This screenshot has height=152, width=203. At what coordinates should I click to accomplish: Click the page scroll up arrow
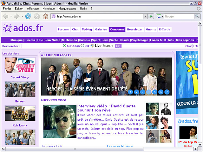(x=200, y=23)
